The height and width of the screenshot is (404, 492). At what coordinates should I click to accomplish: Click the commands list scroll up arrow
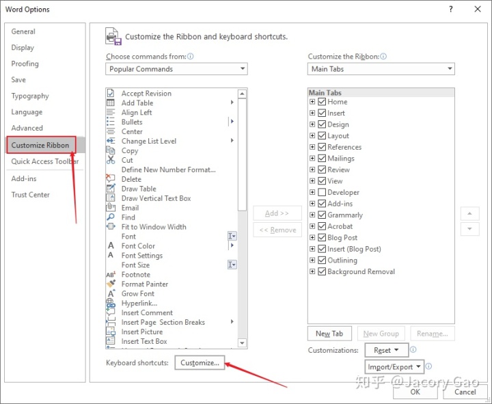pos(242,94)
